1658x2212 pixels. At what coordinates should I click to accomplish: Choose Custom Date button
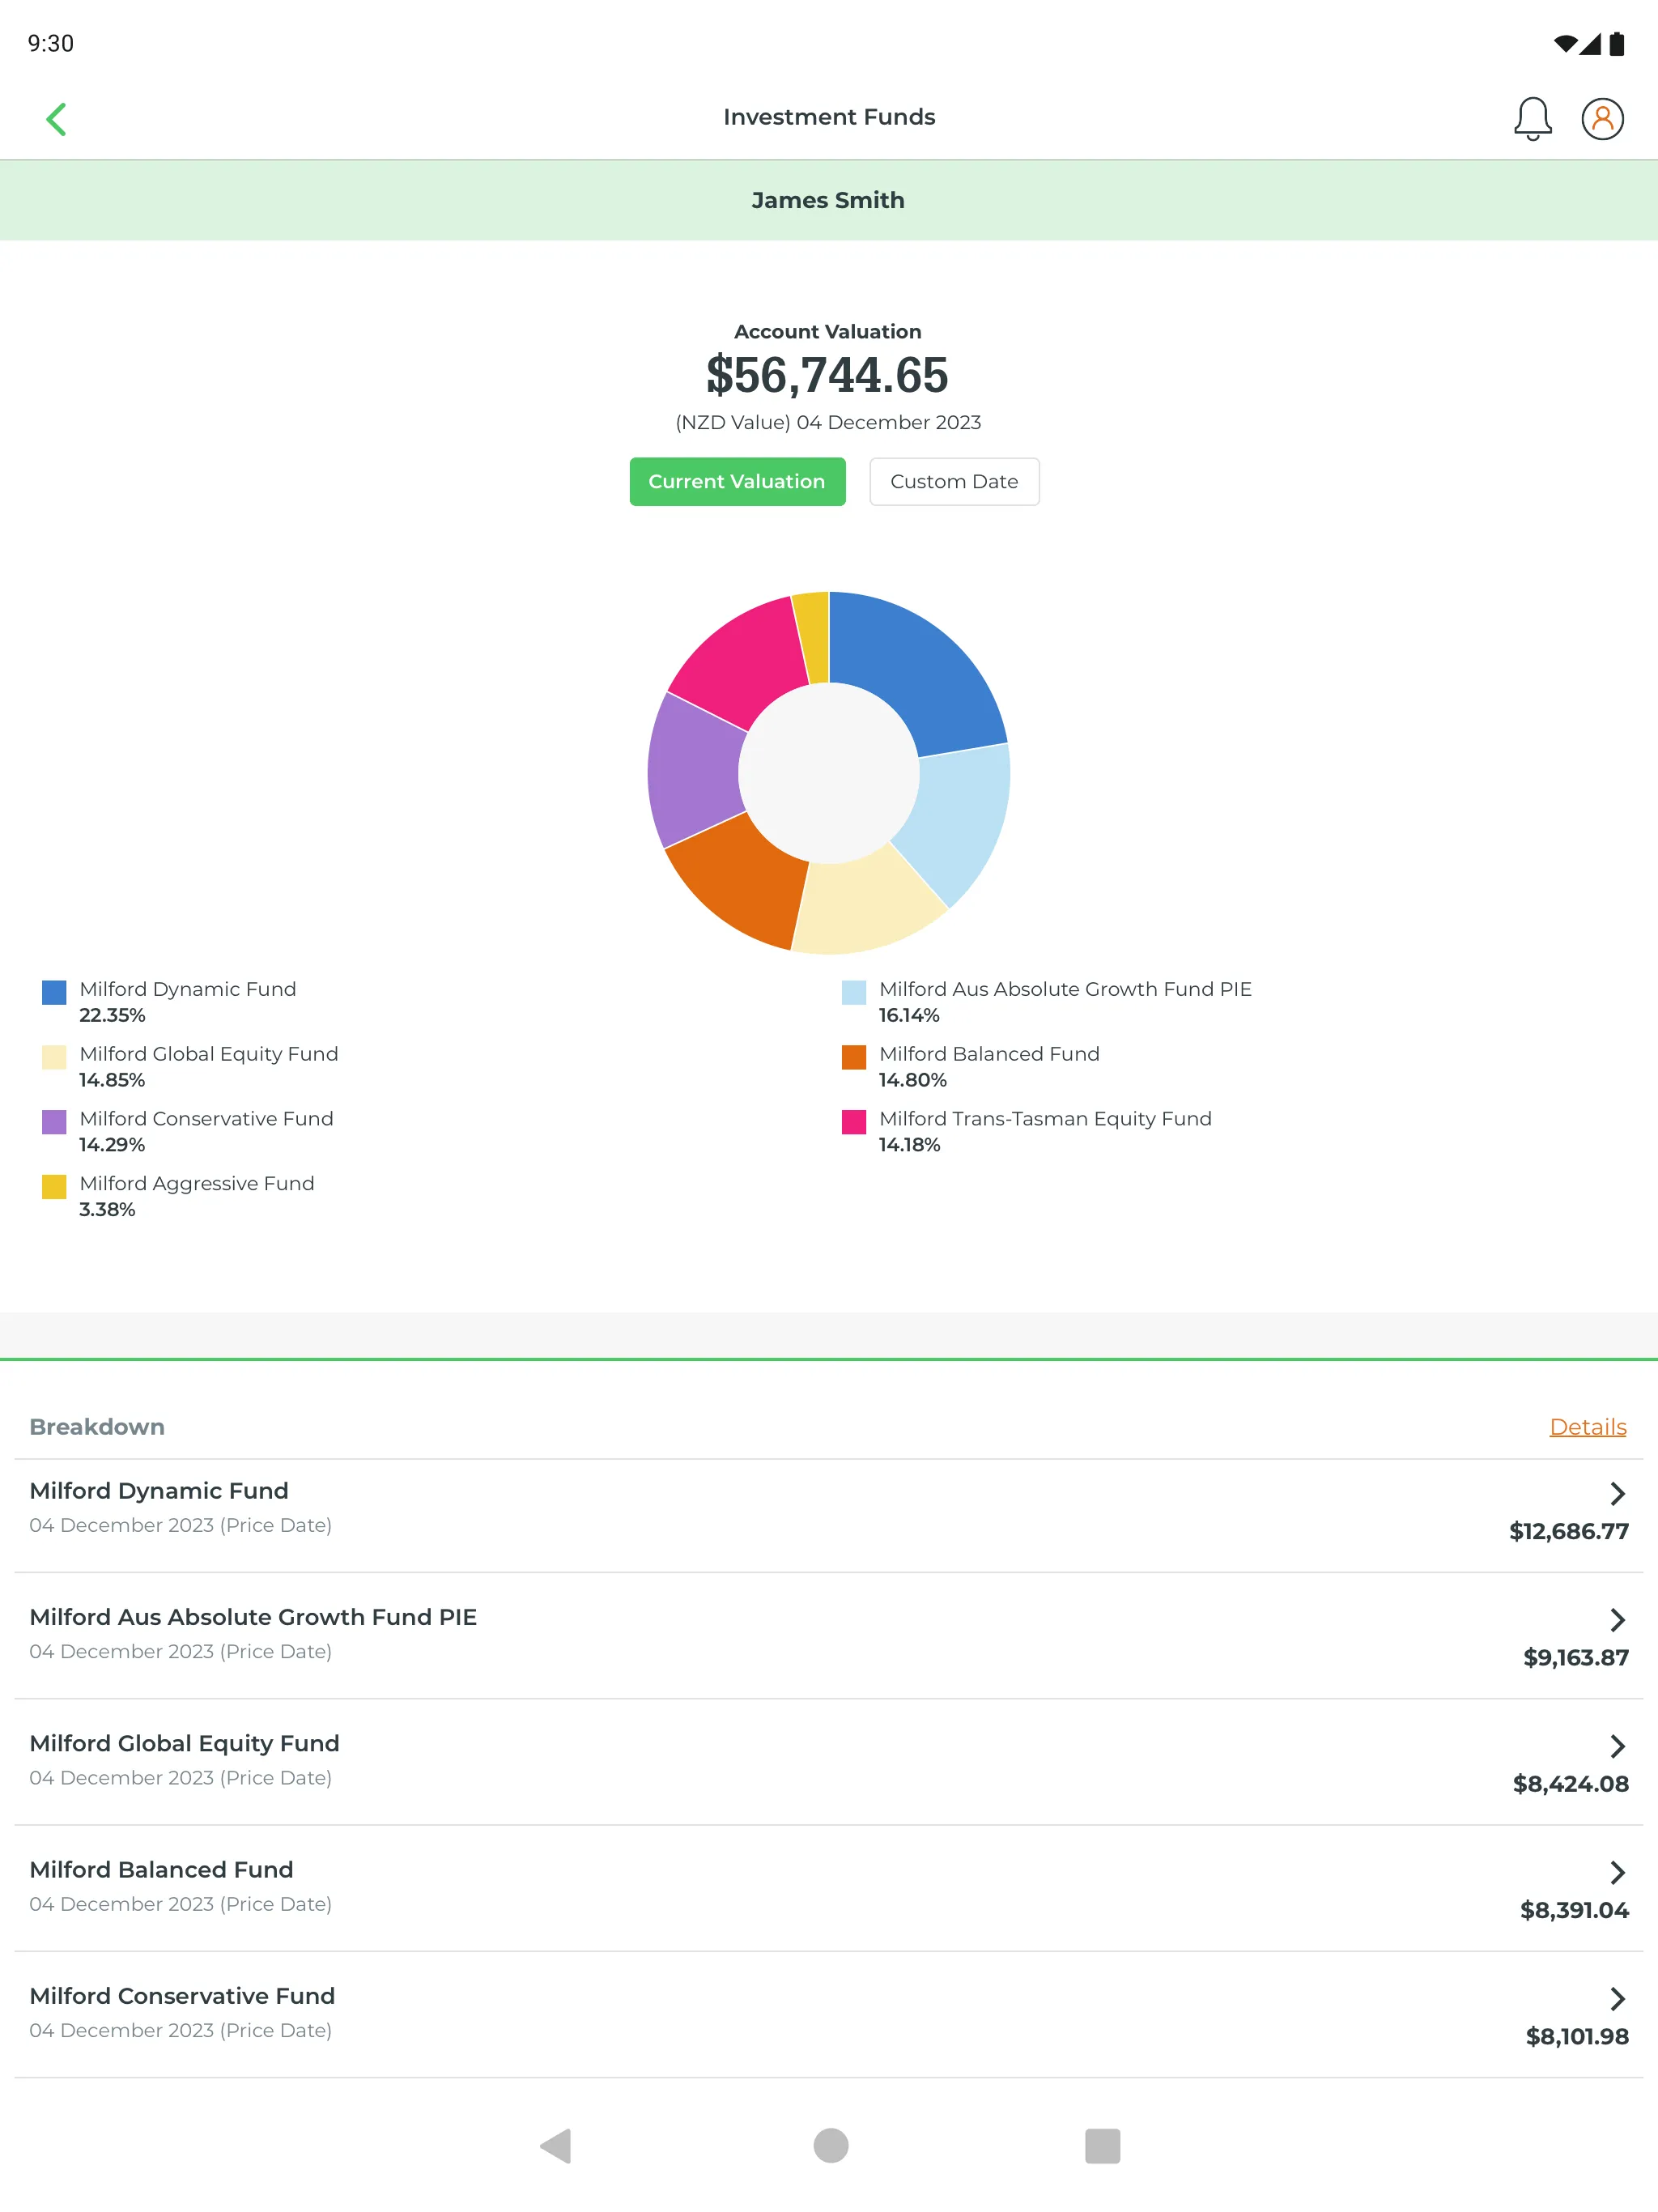(x=954, y=482)
